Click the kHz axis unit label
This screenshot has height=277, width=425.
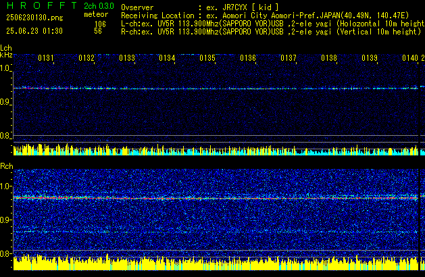point(6,55)
